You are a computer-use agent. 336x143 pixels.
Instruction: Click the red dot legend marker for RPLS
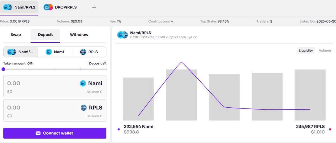pyautogui.click(x=330, y=129)
